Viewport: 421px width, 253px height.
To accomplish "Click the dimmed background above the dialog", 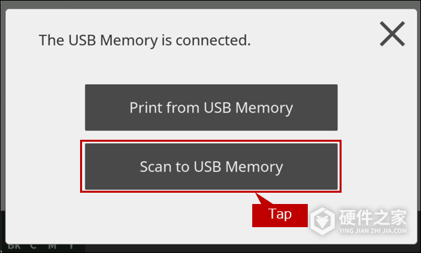I will click(x=210, y=4).
